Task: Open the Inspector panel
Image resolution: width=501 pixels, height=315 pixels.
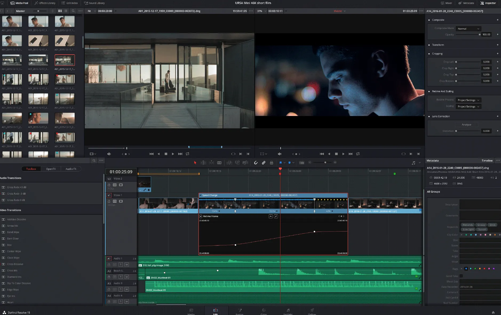Action: (x=488, y=3)
